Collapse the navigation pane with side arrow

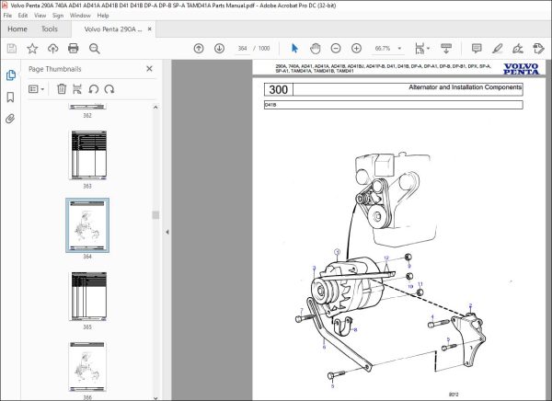coord(167,232)
